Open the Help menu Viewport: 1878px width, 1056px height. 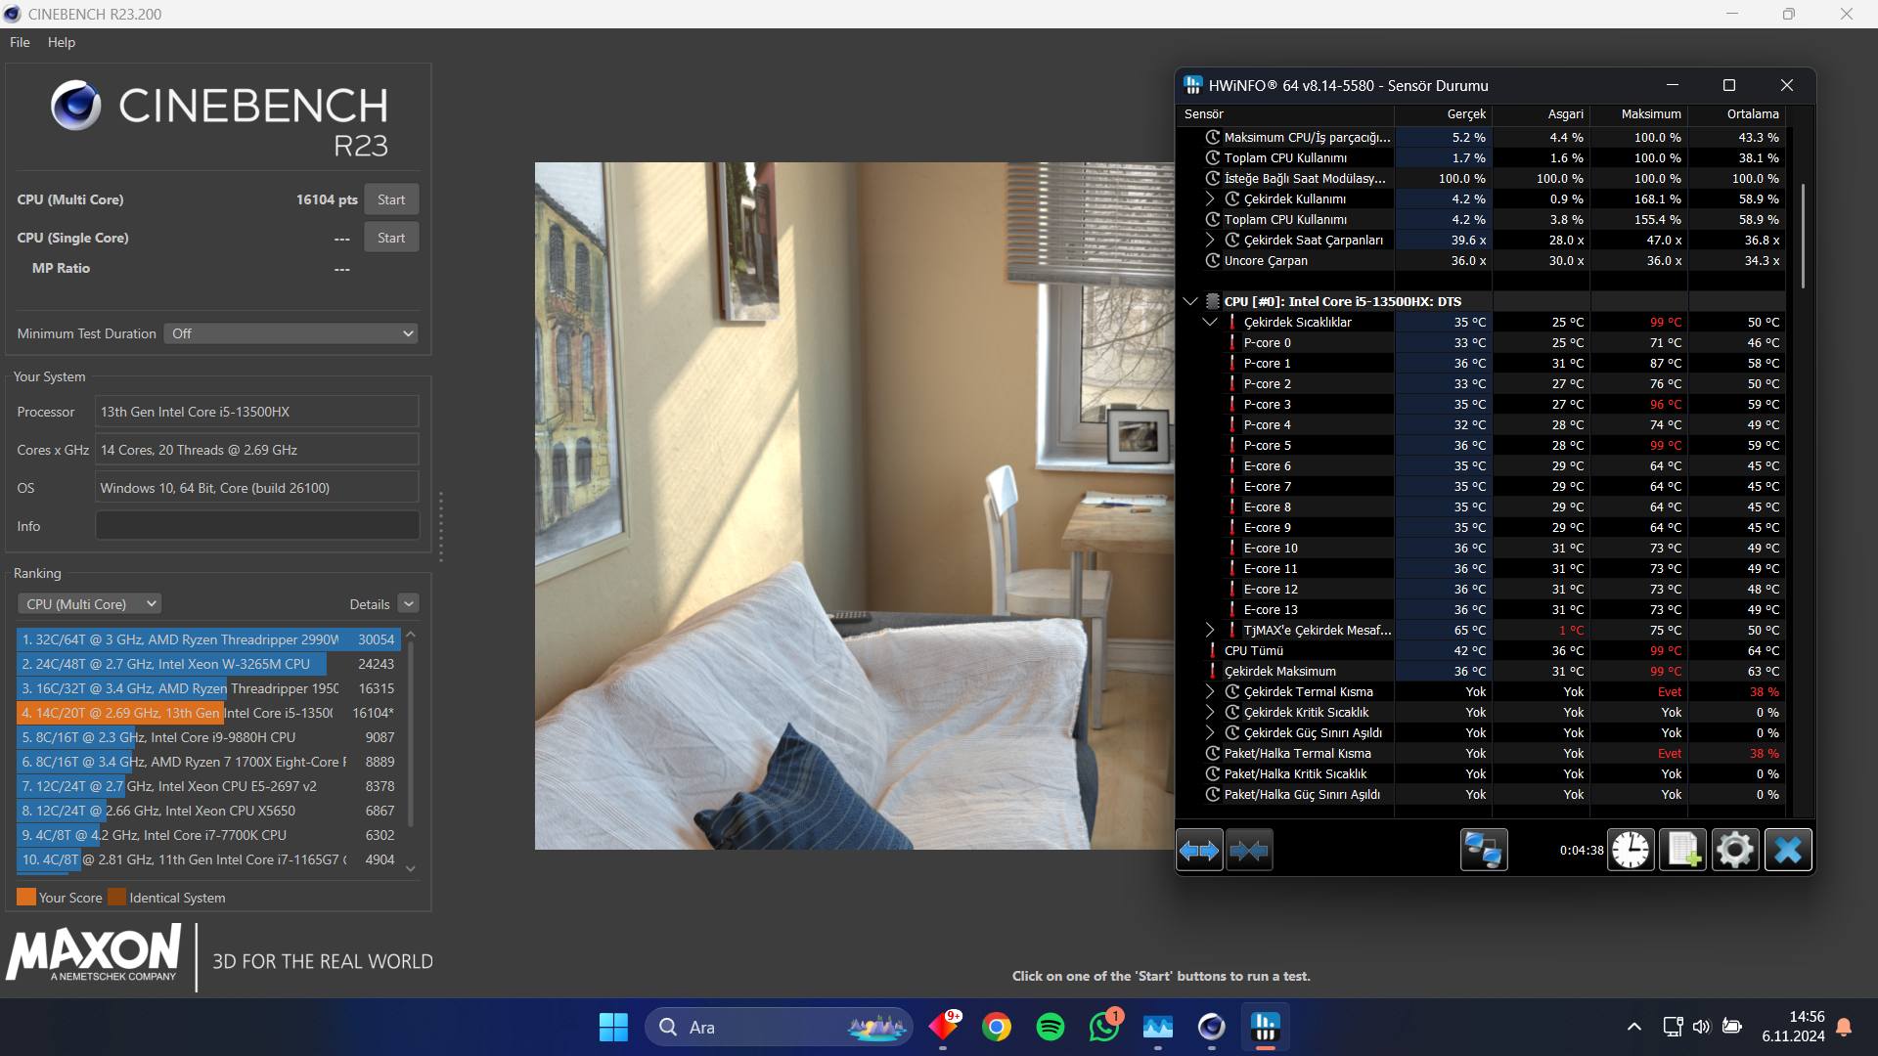61,42
